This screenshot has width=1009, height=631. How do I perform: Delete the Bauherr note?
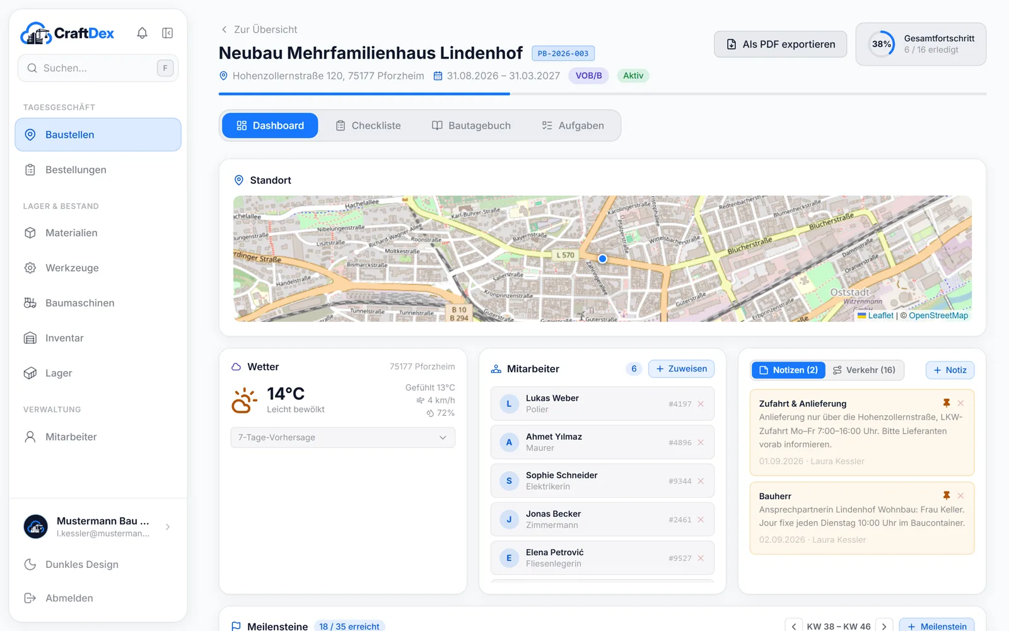coord(961,496)
